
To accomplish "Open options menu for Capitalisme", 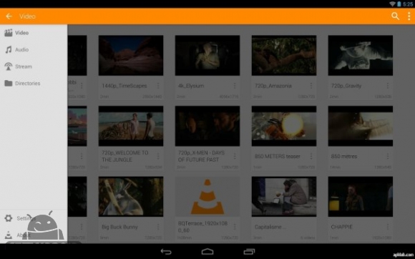I will (311, 227).
